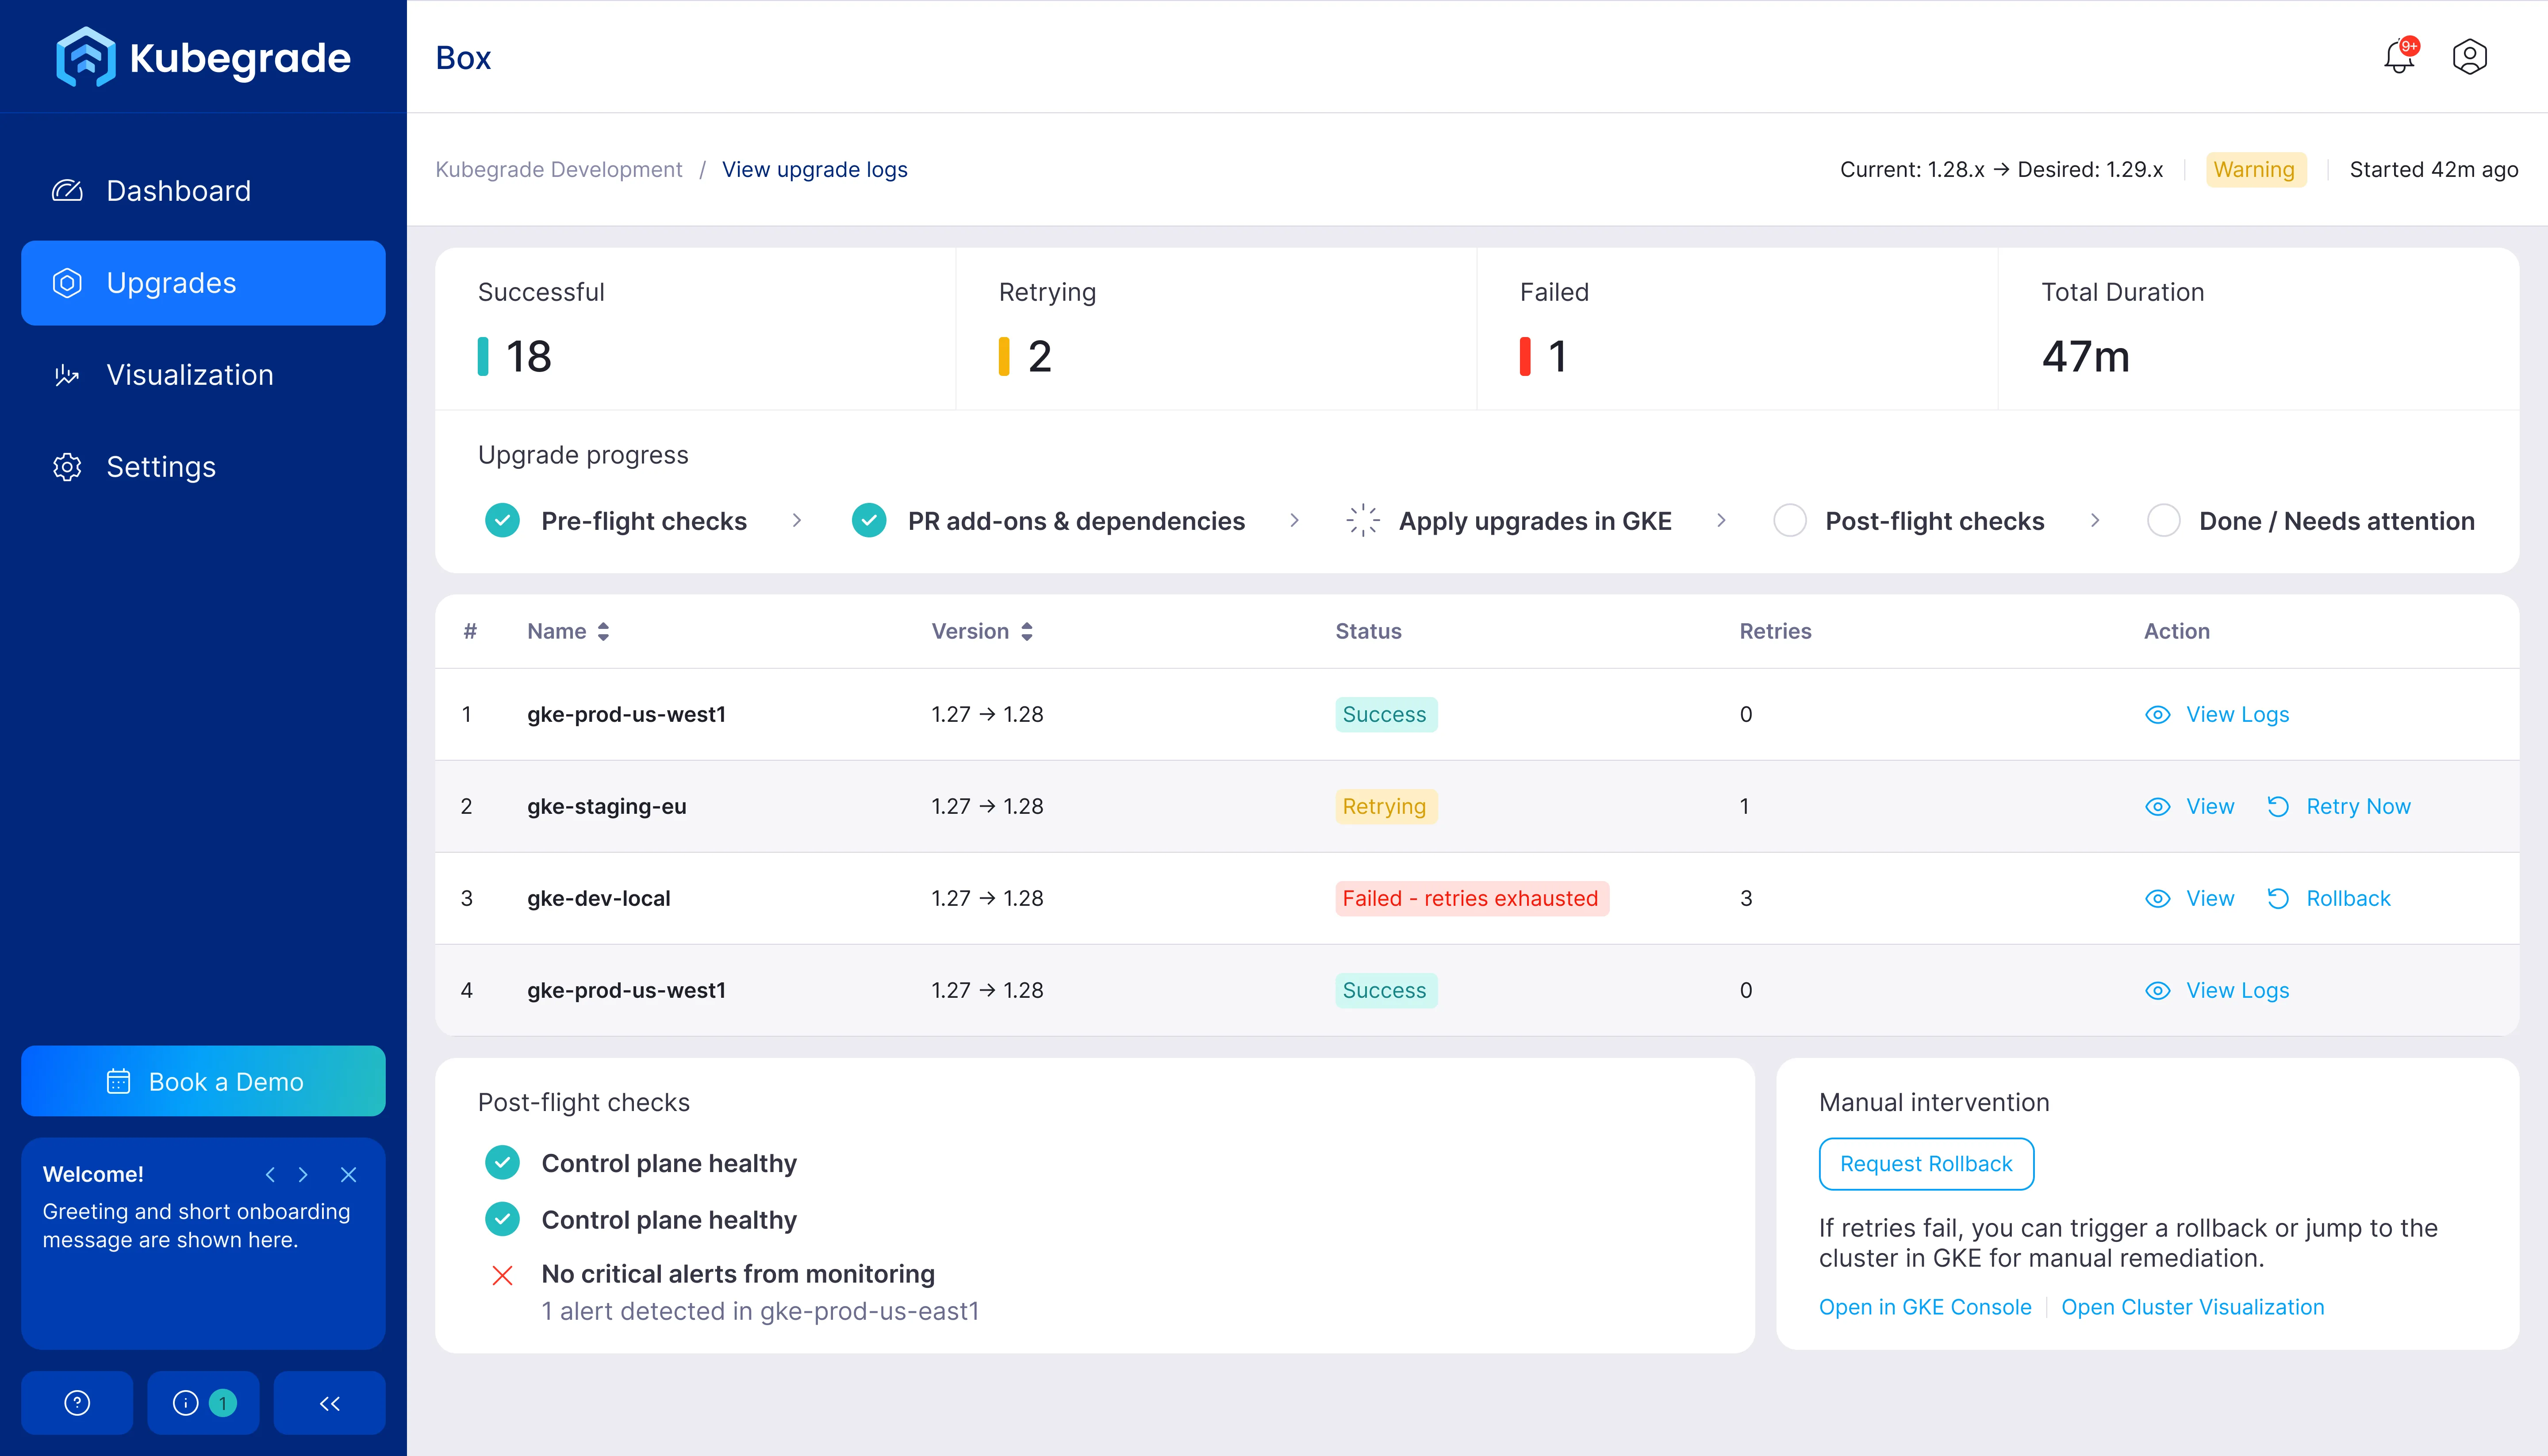Click chevron after PR add-ons step
Viewport: 2548px width, 1456px height.
tap(1295, 520)
